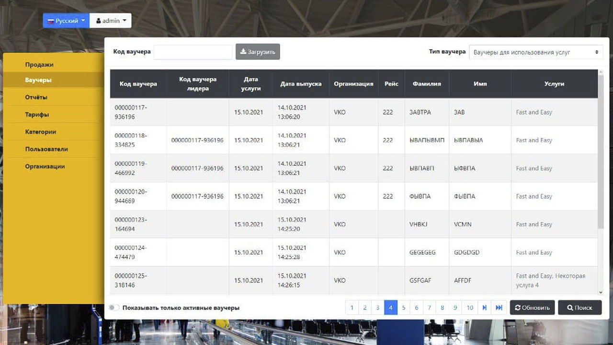Screen dimensions: 613x345
Task: Click the magnifier icon on Поиск button
Action: coord(569,308)
